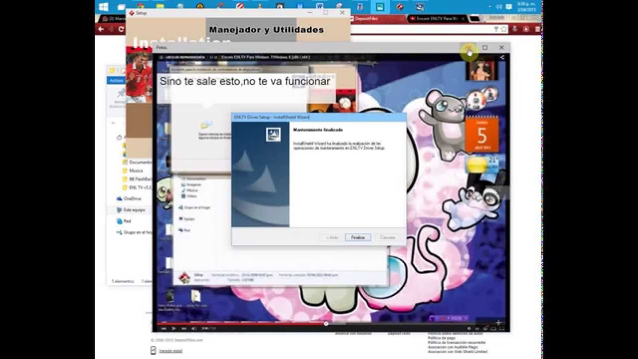
Task: Open the Word icon in taskbar
Action: [x=320, y=7]
